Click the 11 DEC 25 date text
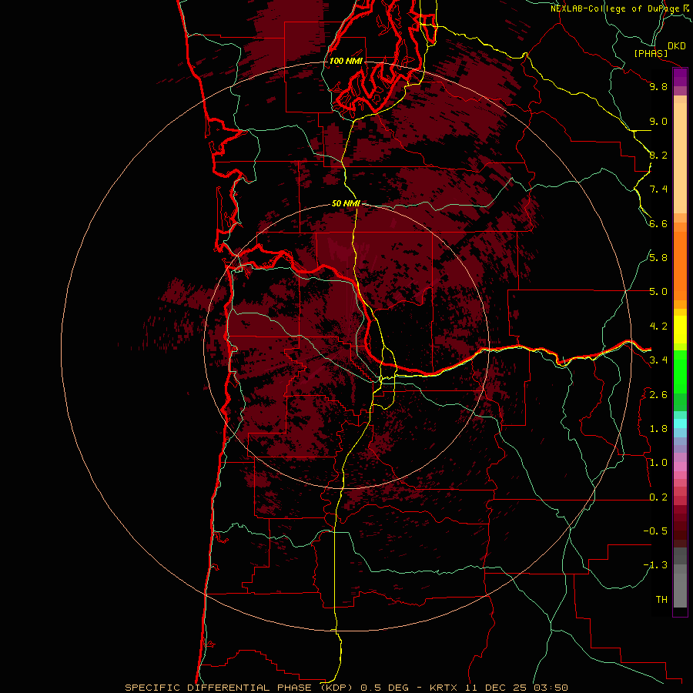Viewport: 693px width, 693px height. [495, 688]
